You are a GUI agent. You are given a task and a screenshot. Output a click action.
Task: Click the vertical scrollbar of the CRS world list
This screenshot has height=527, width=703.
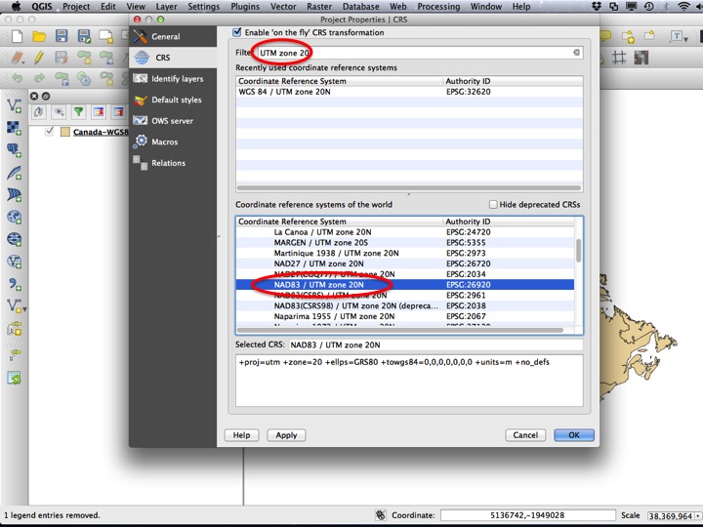tap(578, 251)
